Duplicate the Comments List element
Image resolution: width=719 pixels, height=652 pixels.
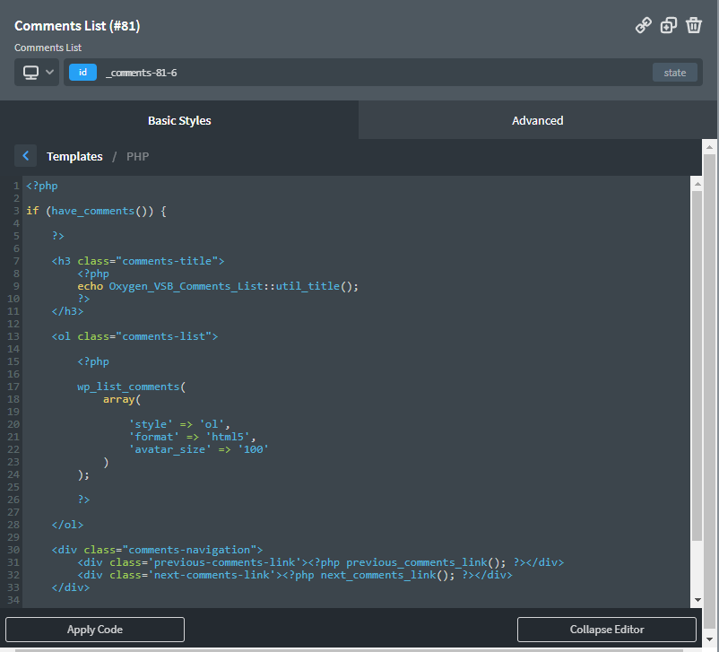tap(669, 25)
